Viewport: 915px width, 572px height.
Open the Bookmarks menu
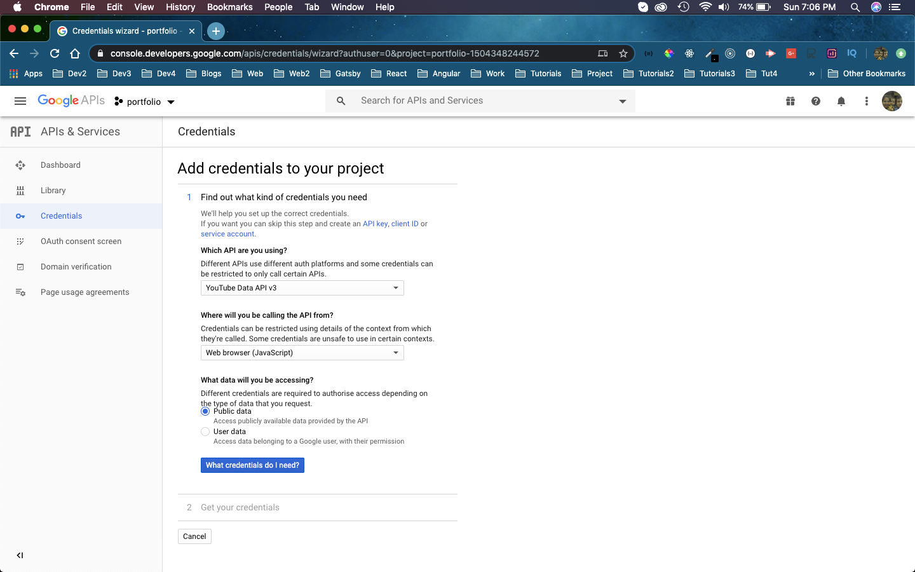click(230, 7)
